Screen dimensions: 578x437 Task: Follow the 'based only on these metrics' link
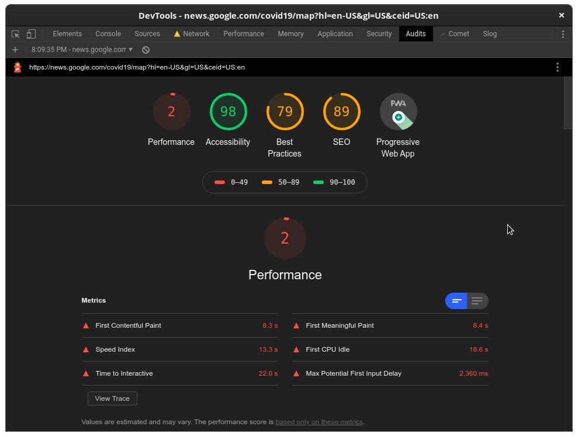[x=319, y=422]
